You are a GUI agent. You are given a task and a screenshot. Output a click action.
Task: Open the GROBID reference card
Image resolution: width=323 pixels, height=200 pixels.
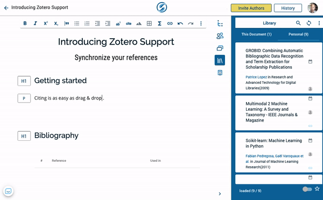click(x=279, y=68)
